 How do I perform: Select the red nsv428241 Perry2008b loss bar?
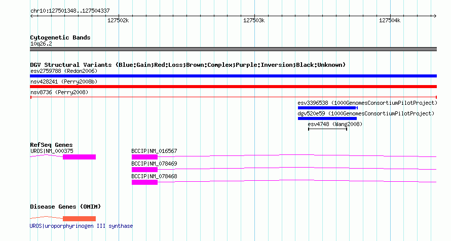[x=233, y=87]
